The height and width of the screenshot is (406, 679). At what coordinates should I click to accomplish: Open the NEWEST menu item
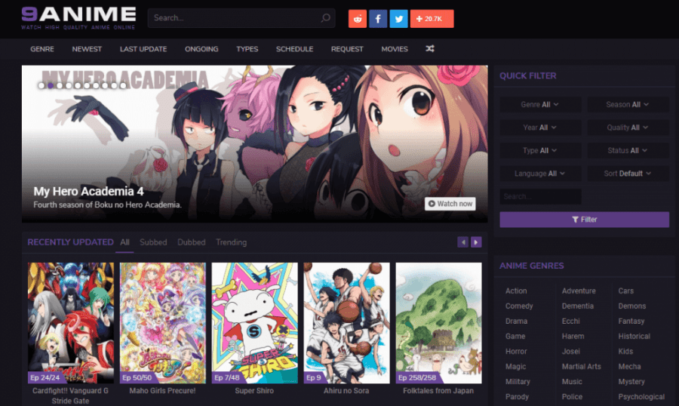[x=87, y=49]
